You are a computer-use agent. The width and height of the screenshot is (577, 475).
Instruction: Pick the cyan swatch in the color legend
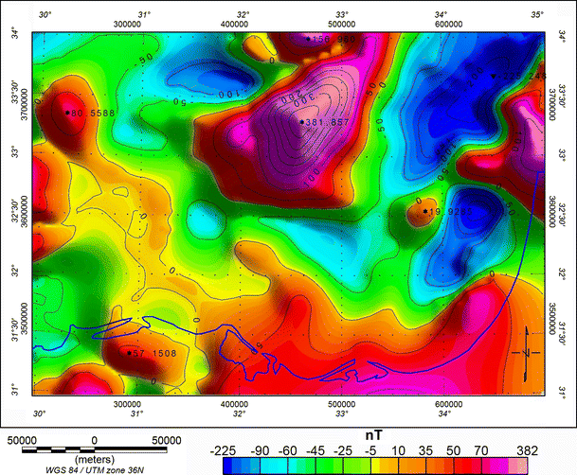(x=274, y=466)
